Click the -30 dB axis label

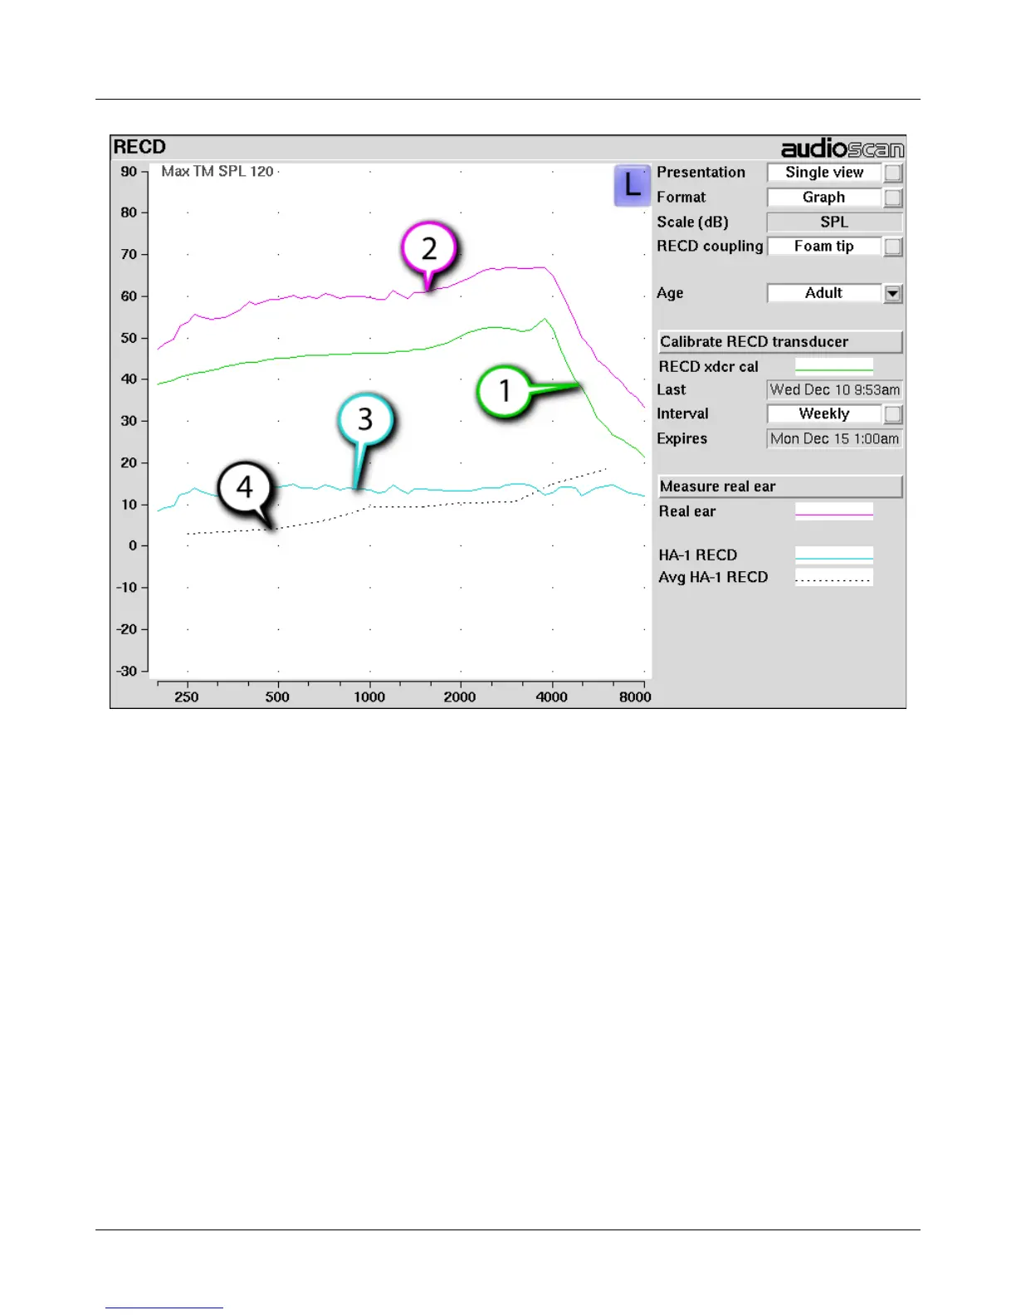[127, 671]
